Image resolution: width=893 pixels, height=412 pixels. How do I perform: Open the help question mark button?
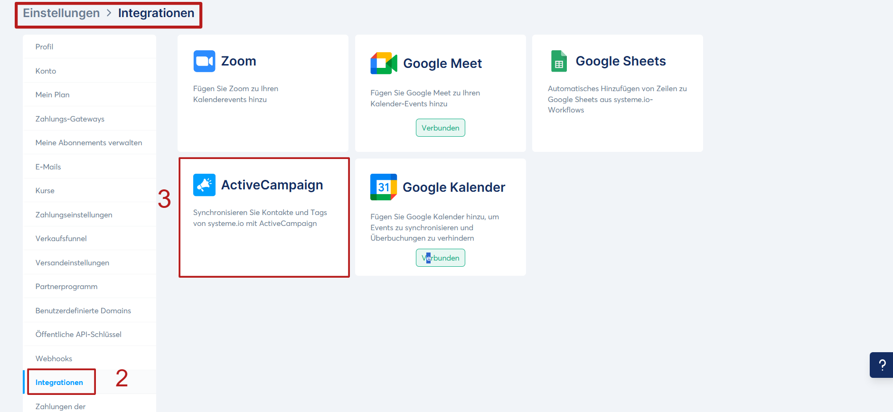click(882, 365)
